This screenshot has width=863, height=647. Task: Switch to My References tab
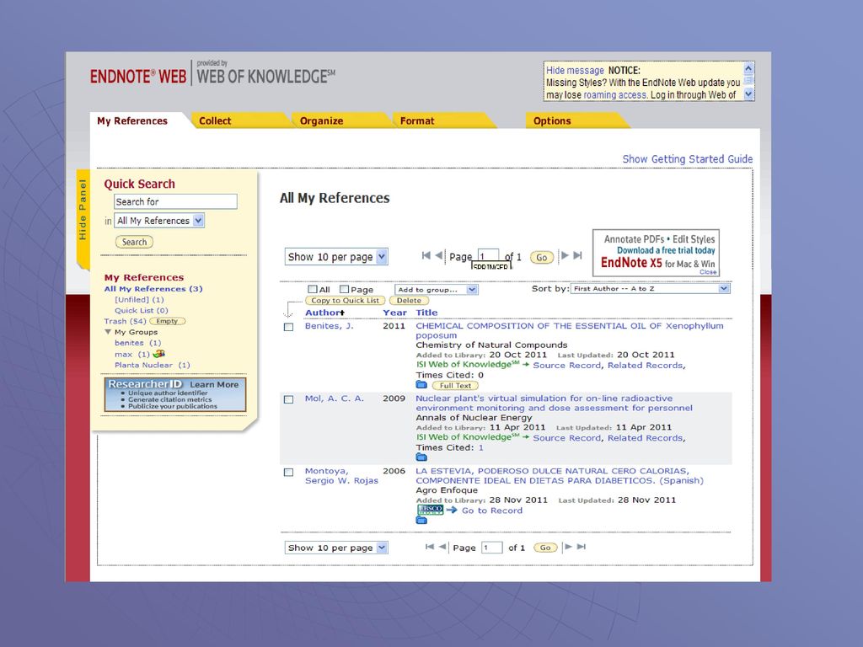click(x=132, y=120)
